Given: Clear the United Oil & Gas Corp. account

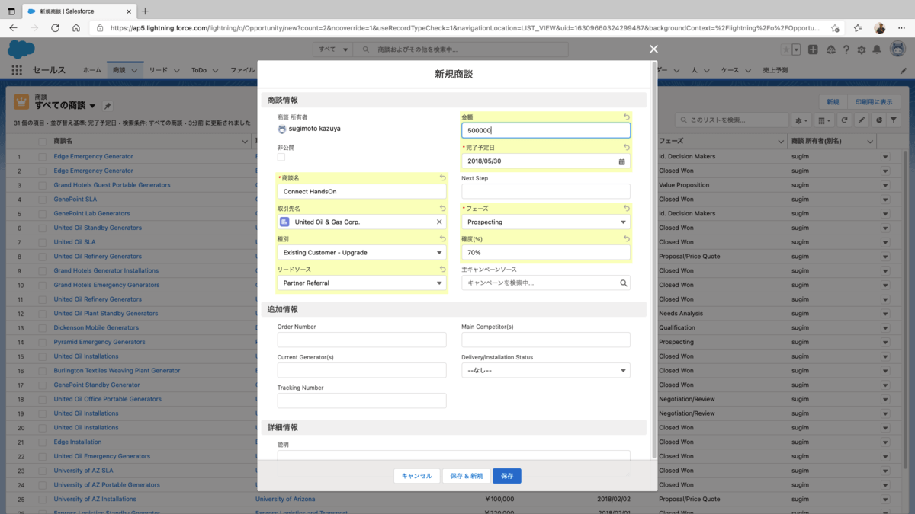Looking at the screenshot, I should (439, 222).
